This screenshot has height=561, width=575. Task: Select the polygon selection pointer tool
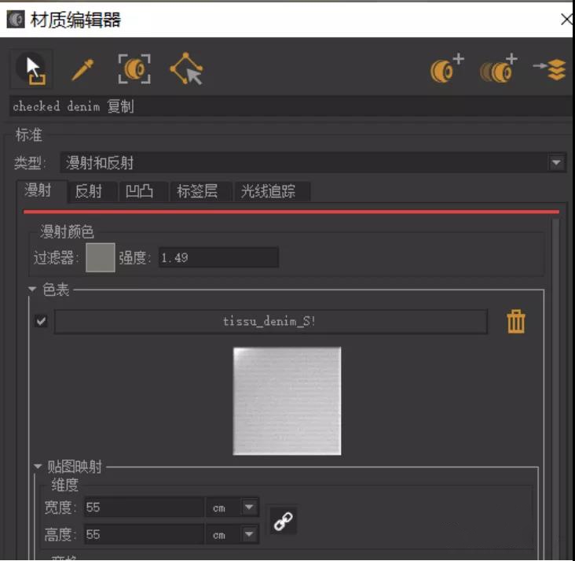click(186, 69)
